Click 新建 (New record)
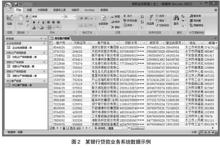The image size is (220, 148). click(116, 16)
